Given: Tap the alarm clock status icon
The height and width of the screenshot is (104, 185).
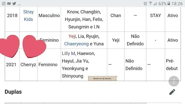Looking at the screenshot, I should pos(145,3).
